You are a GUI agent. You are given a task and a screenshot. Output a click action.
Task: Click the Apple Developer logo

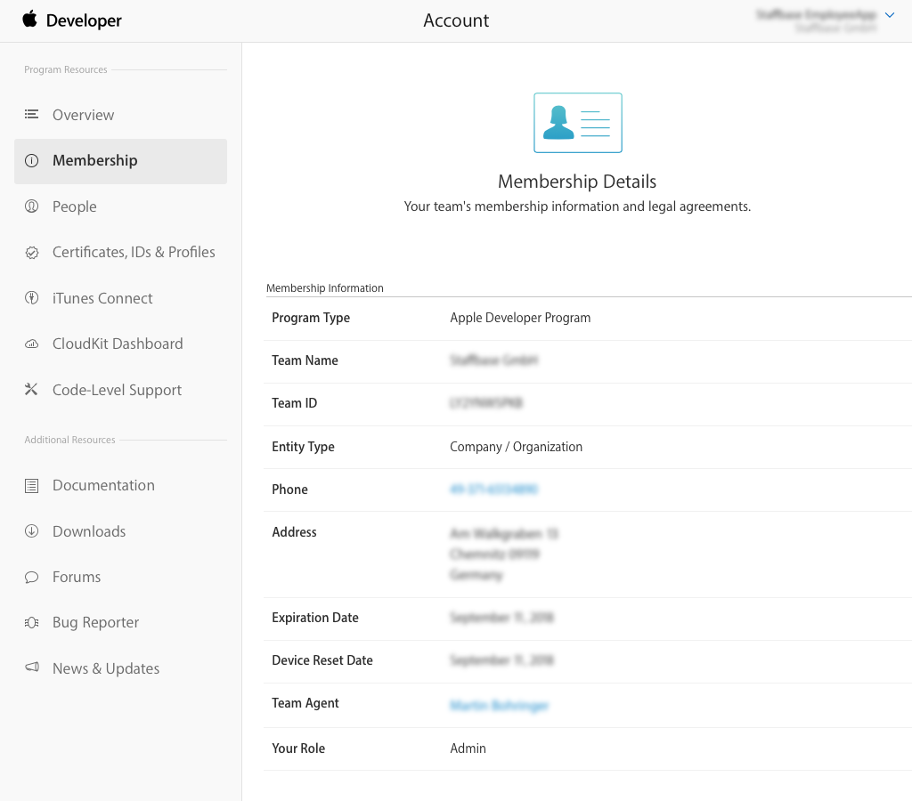point(72,20)
